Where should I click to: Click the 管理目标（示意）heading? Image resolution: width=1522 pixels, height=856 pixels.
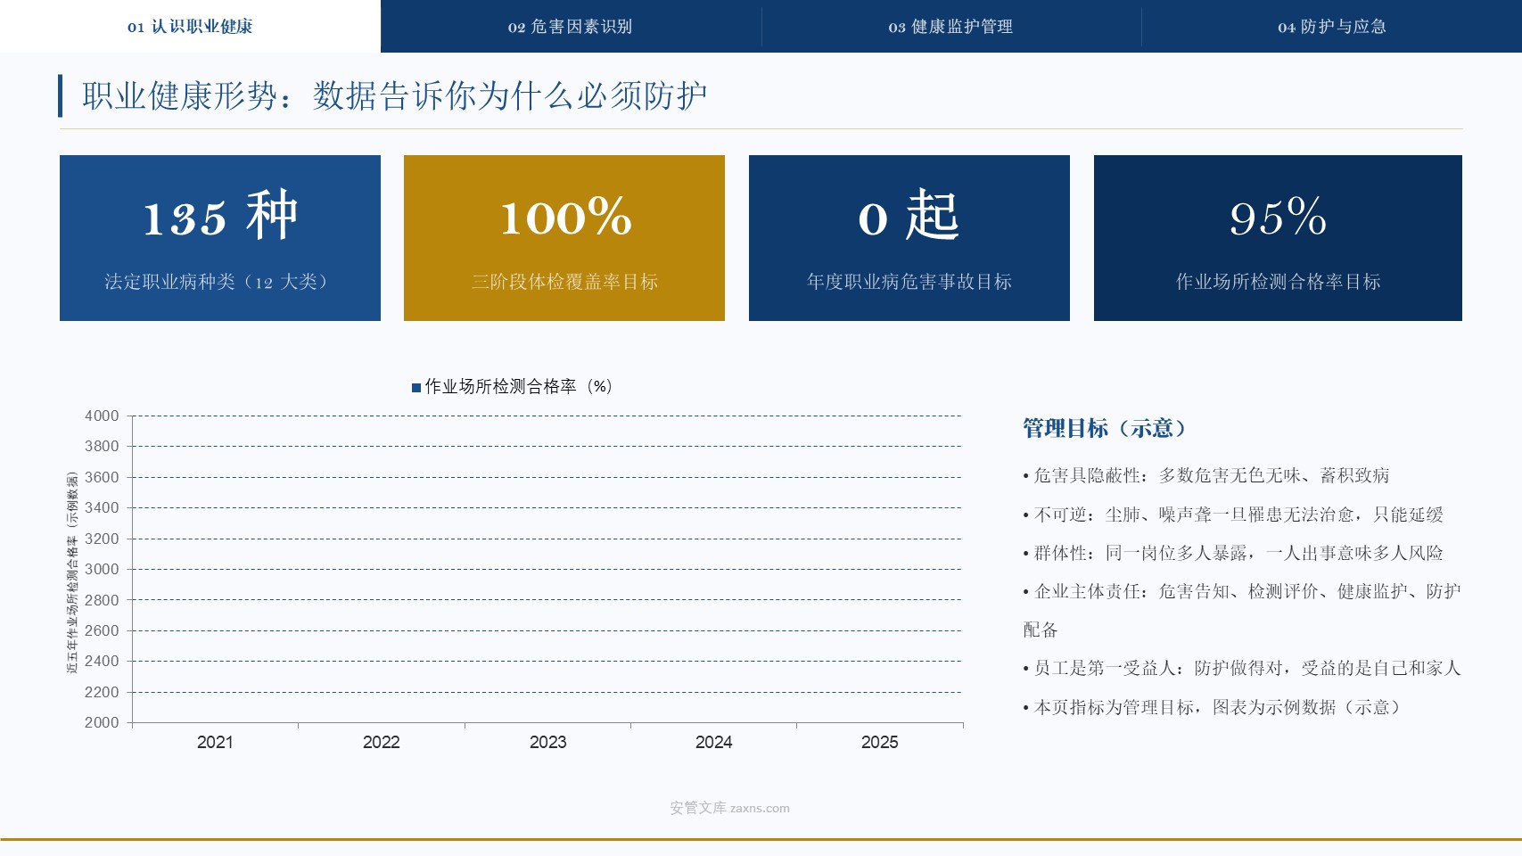(x=1107, y=429)
